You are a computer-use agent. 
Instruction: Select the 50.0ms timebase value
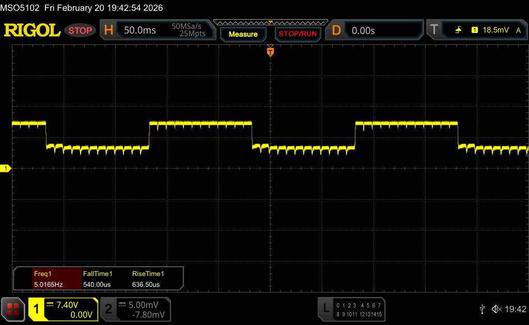(x=140, y=30)
